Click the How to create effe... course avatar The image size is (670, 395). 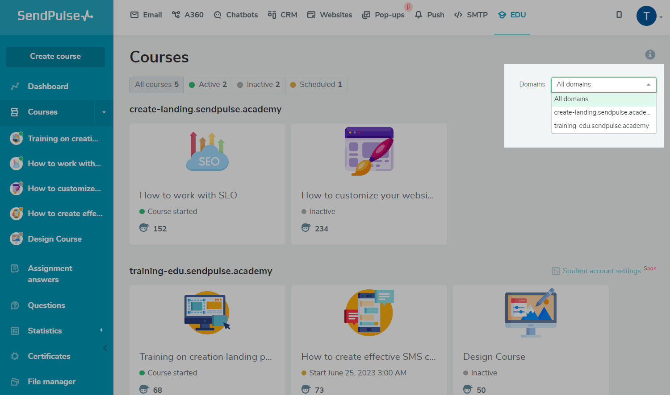tap(17, 214)
